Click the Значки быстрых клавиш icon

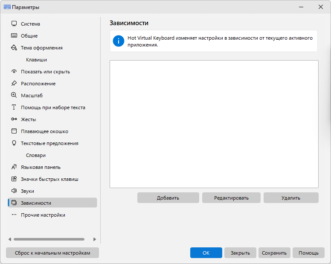(x=14, y=179)
